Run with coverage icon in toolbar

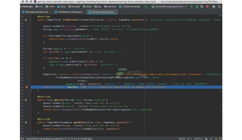tap(202, 7)
